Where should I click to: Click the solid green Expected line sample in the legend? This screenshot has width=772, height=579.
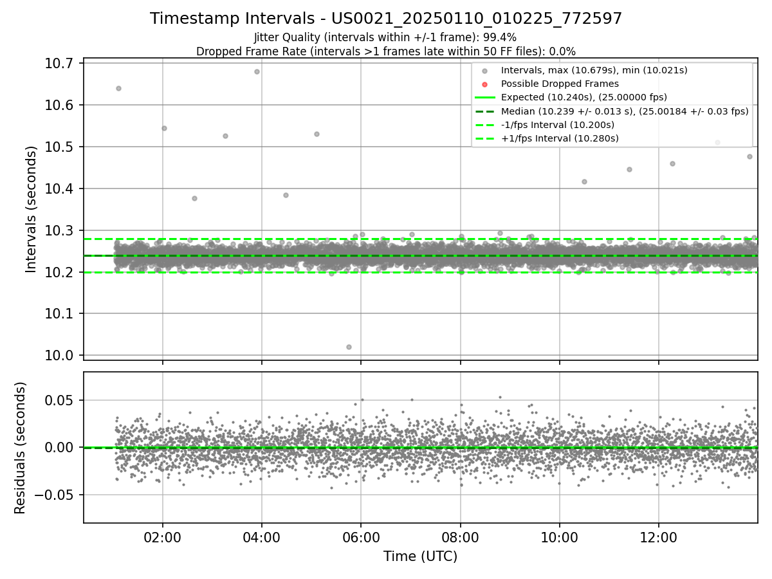(x=485, y=97)
